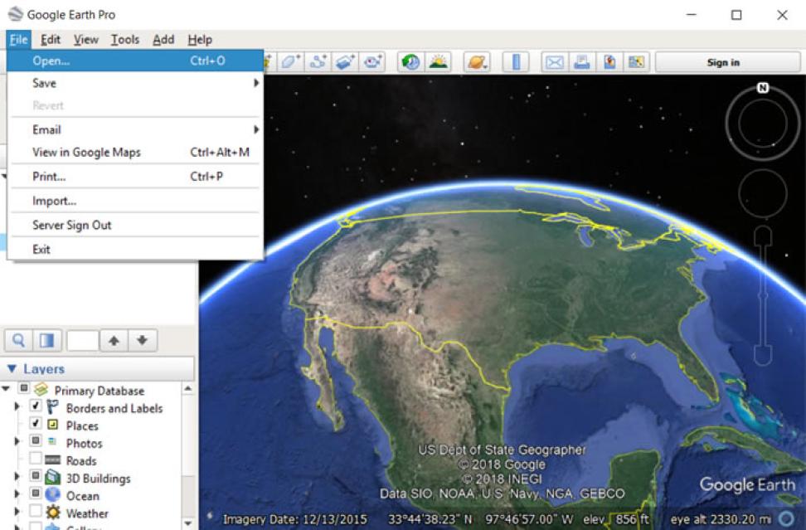The image size is (806, 530).
Task: Click the Borders and Labels flag icon
Action: coord(52,407)
